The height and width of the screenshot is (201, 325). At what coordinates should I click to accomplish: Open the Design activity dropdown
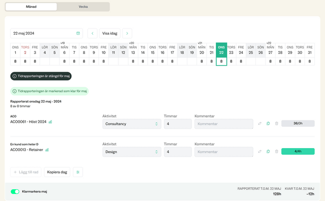point(132,152)
